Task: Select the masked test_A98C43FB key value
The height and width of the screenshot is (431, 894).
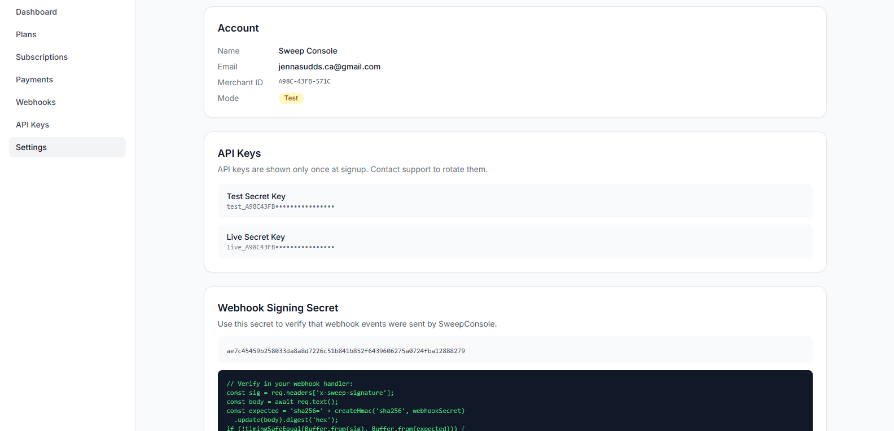Action: (281, 207)
